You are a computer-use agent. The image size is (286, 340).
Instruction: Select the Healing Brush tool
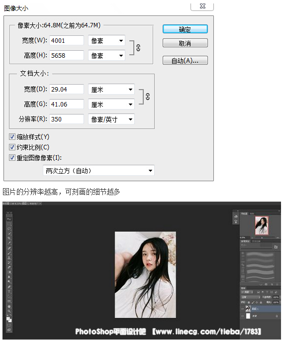point(9,248)
